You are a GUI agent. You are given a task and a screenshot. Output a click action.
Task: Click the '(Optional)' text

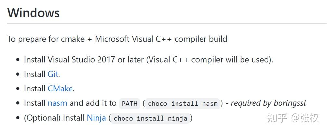pyautogui.click(x=42, y=118)
